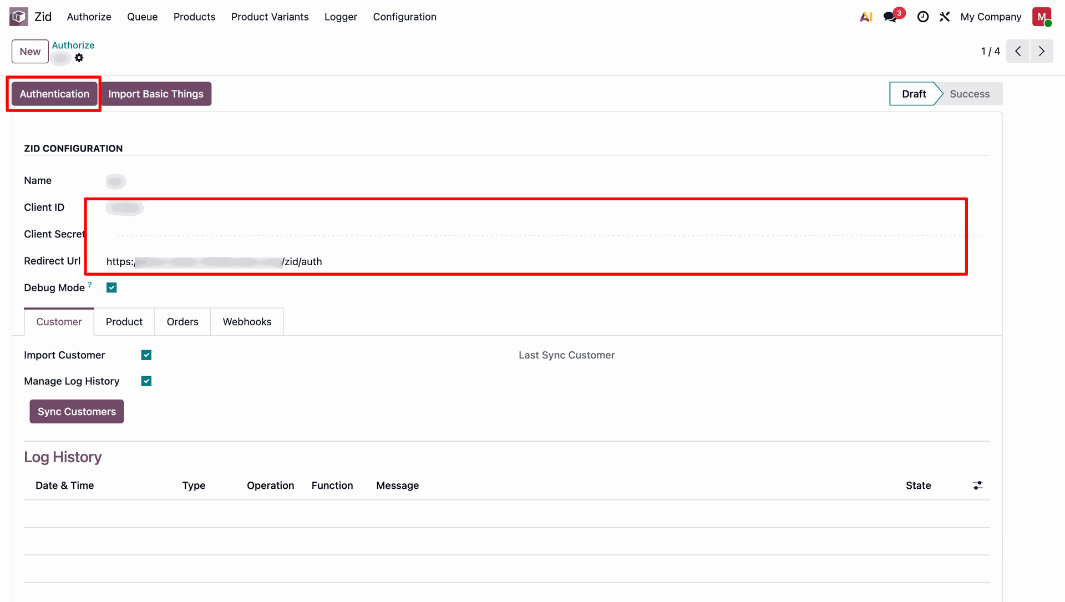Sort log by Function column
The width and height of the screenshot is (1065, 602).
coord(332,485)
